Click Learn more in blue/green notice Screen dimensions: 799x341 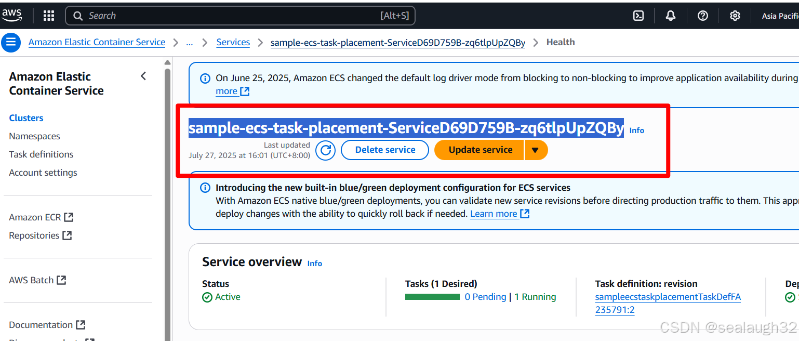click(499, 214)
